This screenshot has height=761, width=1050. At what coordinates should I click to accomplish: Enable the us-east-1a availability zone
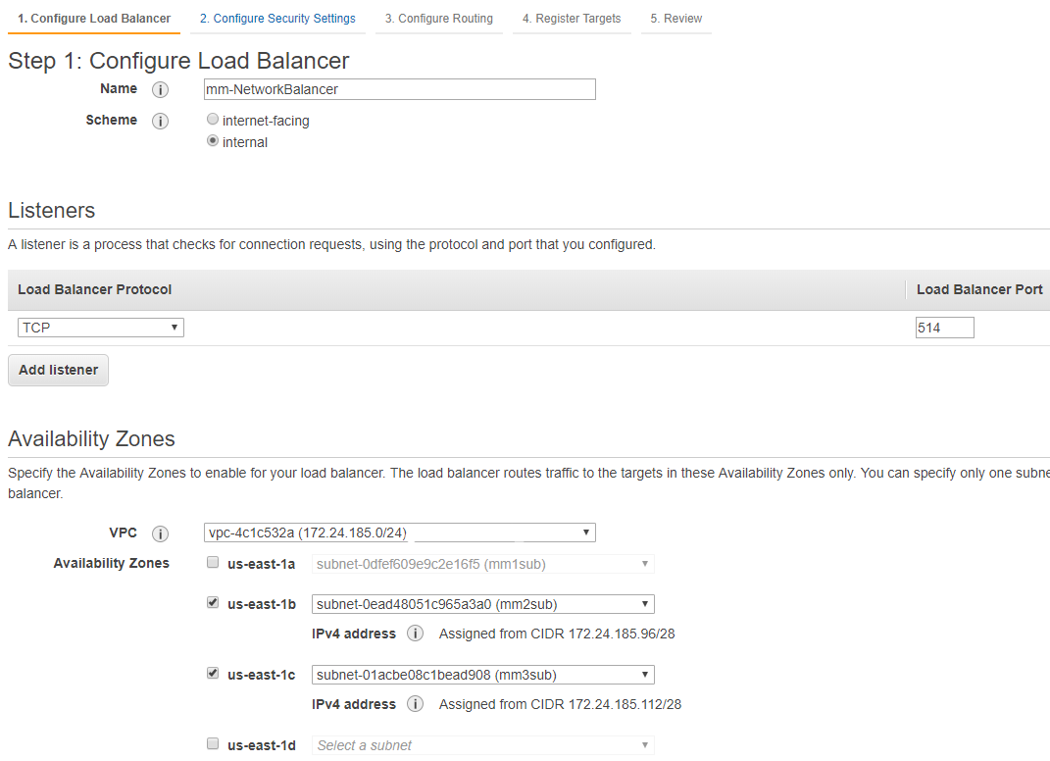pos(213,563)
